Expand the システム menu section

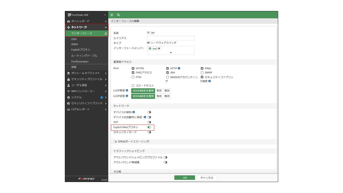(87, 97)
